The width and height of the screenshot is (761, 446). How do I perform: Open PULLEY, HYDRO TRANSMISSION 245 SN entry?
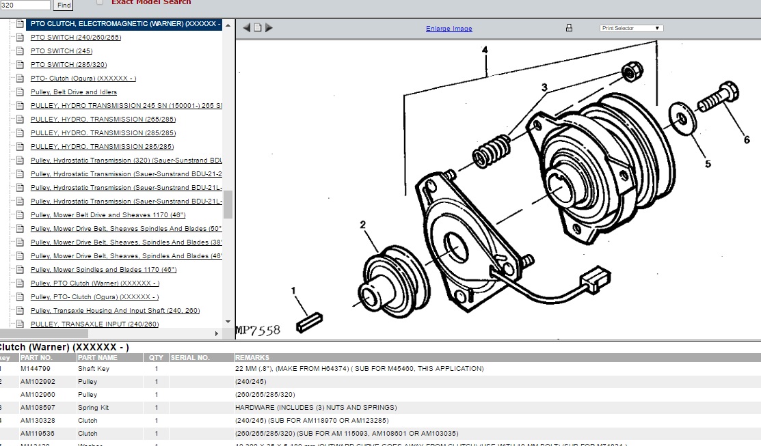[x=126, y=105]
